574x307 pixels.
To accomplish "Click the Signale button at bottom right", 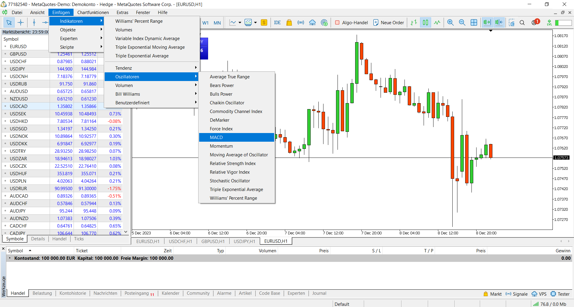I will tap(517, 294).
